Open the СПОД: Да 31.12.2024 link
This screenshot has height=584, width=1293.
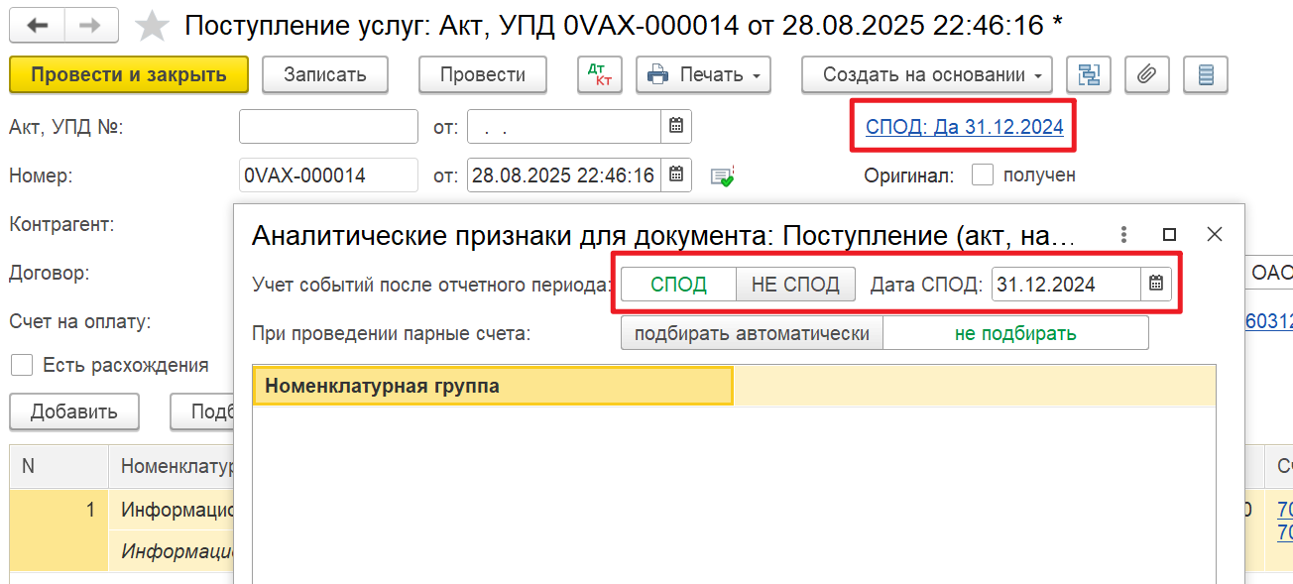tap(964, 126)
